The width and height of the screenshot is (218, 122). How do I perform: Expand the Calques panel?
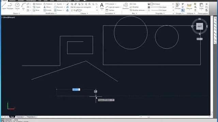click(x=84, y=14)
